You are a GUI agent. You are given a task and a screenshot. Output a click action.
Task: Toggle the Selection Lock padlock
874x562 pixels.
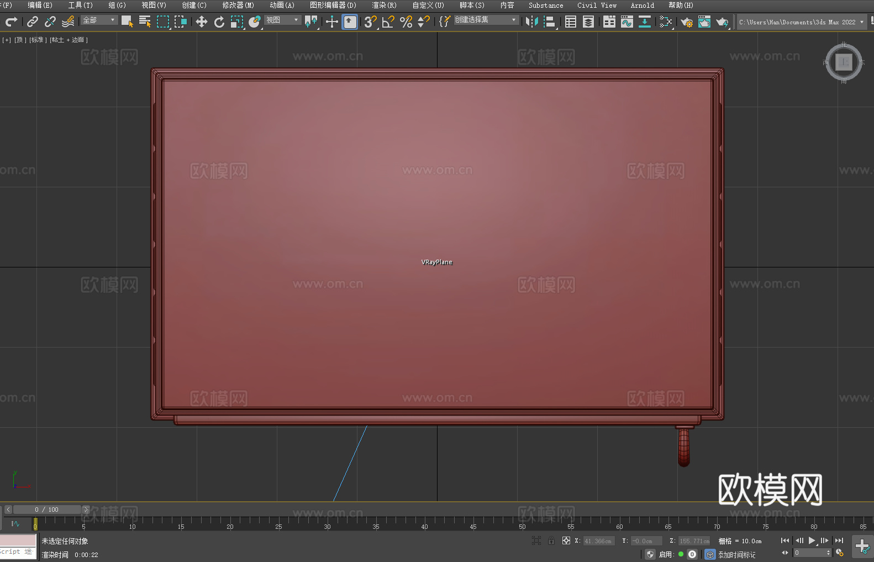point(551,540)
